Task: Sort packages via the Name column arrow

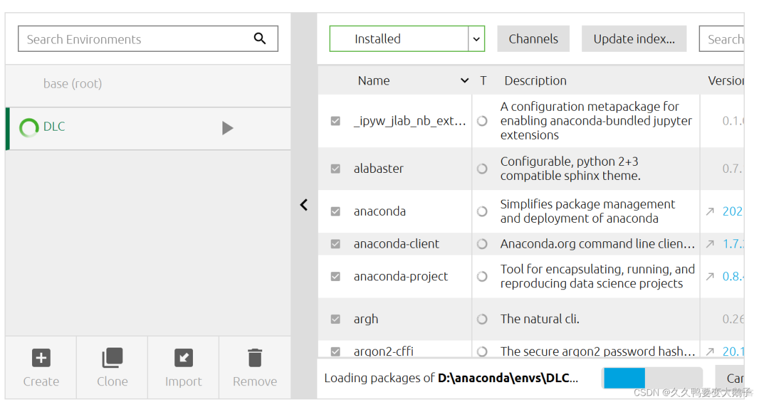Action: click(465, 81)
